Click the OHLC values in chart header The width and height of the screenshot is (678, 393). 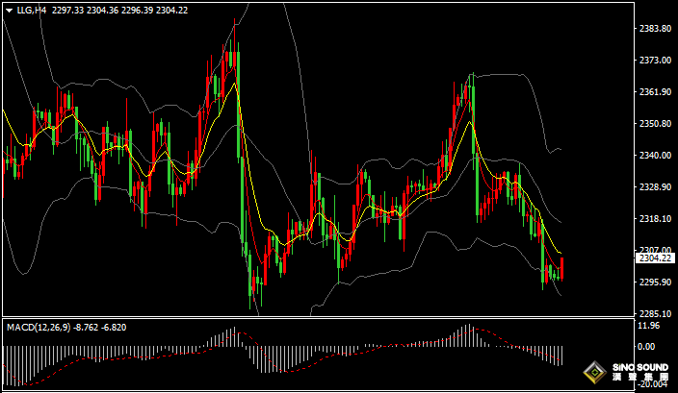point(133,10)
